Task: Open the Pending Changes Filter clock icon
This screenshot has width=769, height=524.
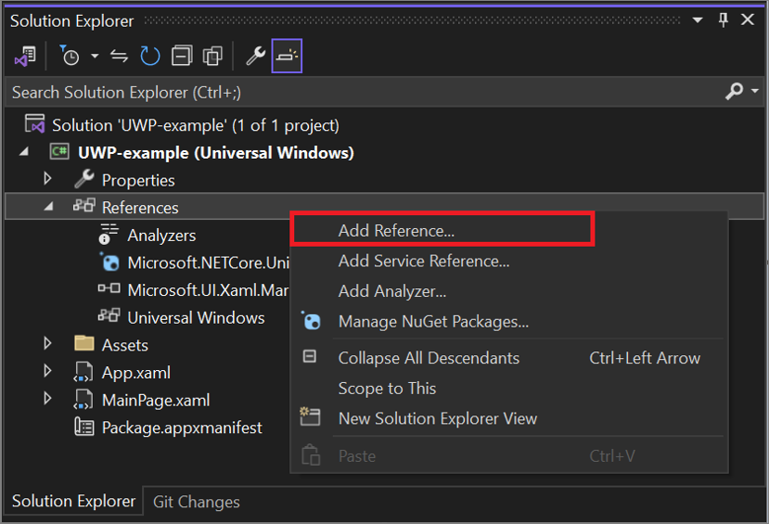Action: [x=70, y=57]
